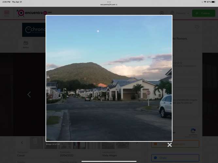Click the Chat button

coord(175,158)
